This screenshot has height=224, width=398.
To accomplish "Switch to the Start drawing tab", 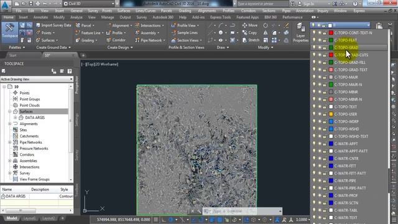I will [x=12, y=55].
